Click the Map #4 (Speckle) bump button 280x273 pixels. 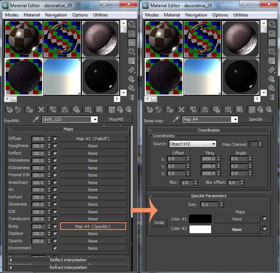(x=93, y=226)
